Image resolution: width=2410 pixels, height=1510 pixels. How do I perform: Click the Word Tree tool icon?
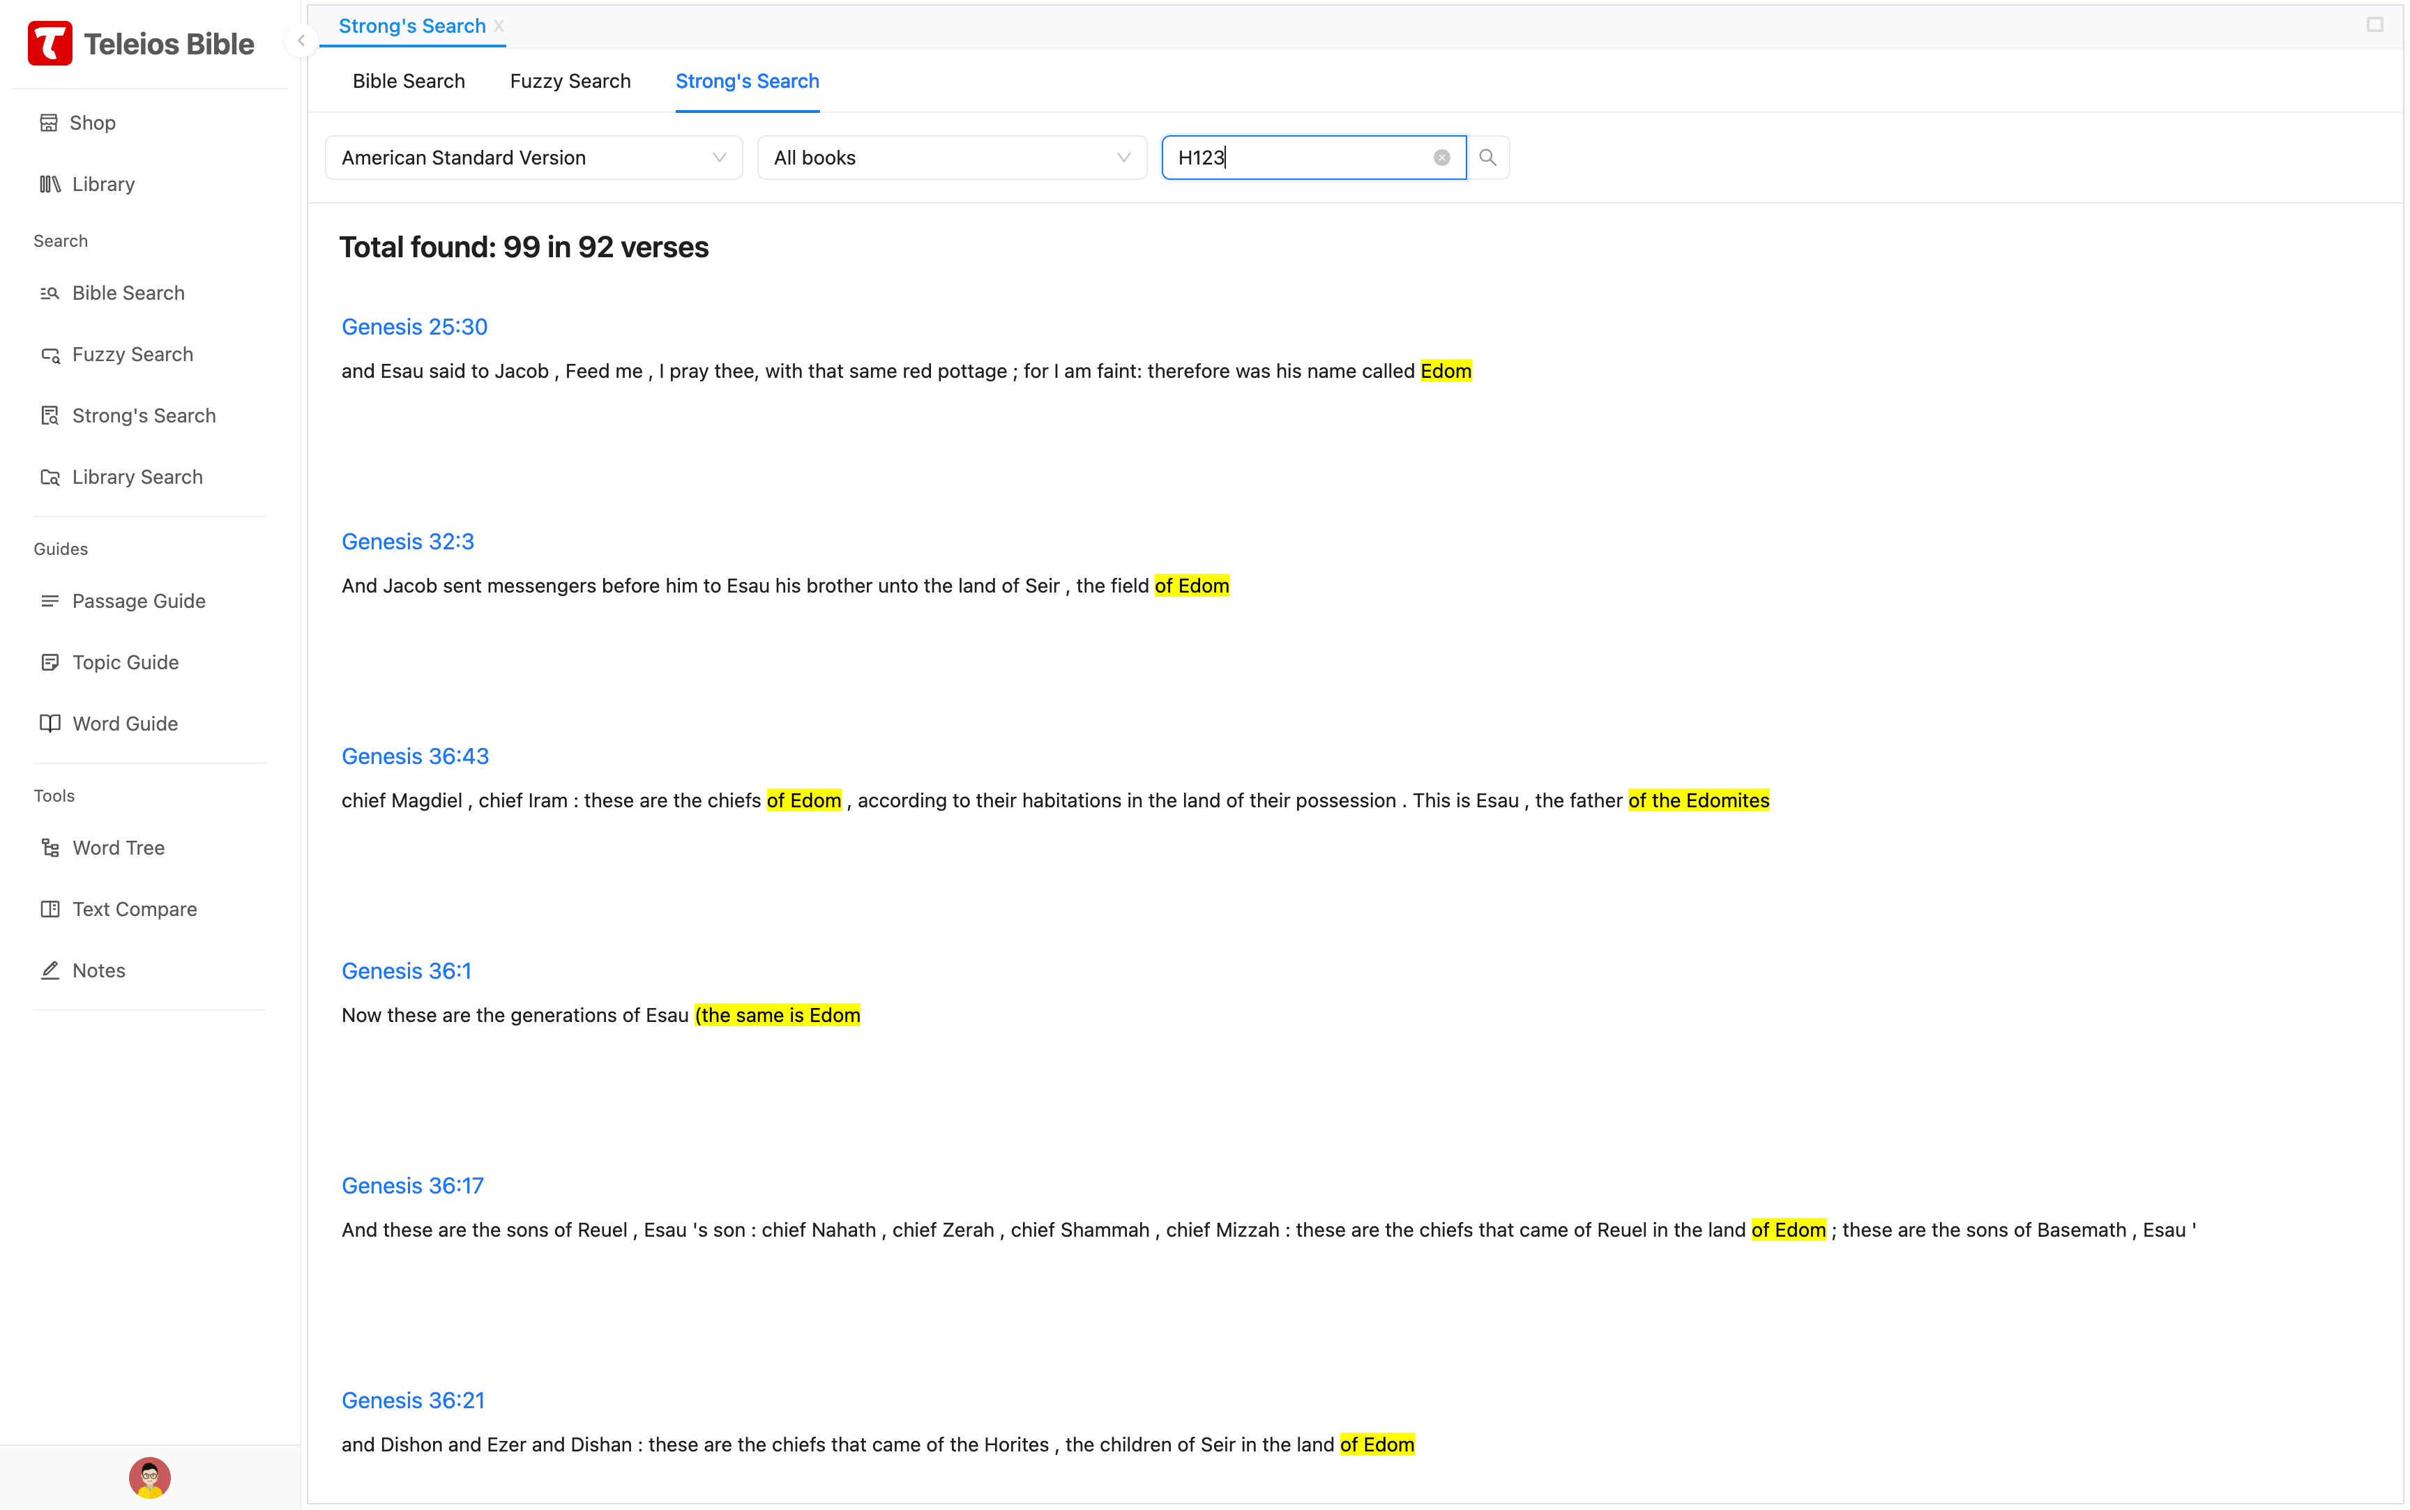pos(49,848)
